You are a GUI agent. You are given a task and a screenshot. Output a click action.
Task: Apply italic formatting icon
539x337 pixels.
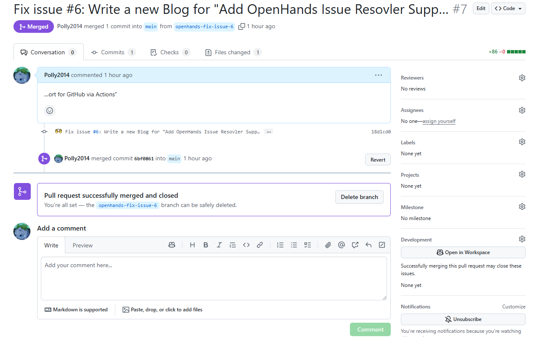pyautogui.click(x=219, y=245)
